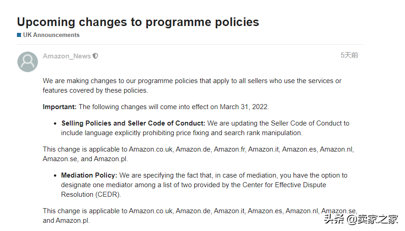Click the 头条 @卖家之家 watermark
The image size is (405, 231).
(x=361, y=219)
